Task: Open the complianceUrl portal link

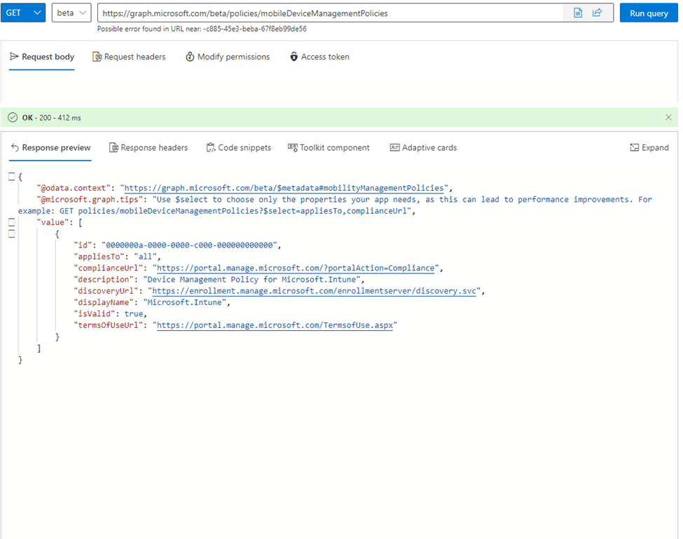Action: (296, 268)
